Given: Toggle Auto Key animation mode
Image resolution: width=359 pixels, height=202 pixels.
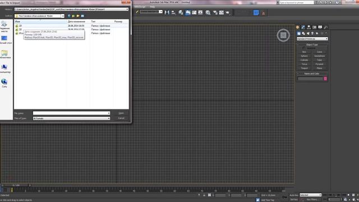Looking at the screenshot, I should point(294,195).
